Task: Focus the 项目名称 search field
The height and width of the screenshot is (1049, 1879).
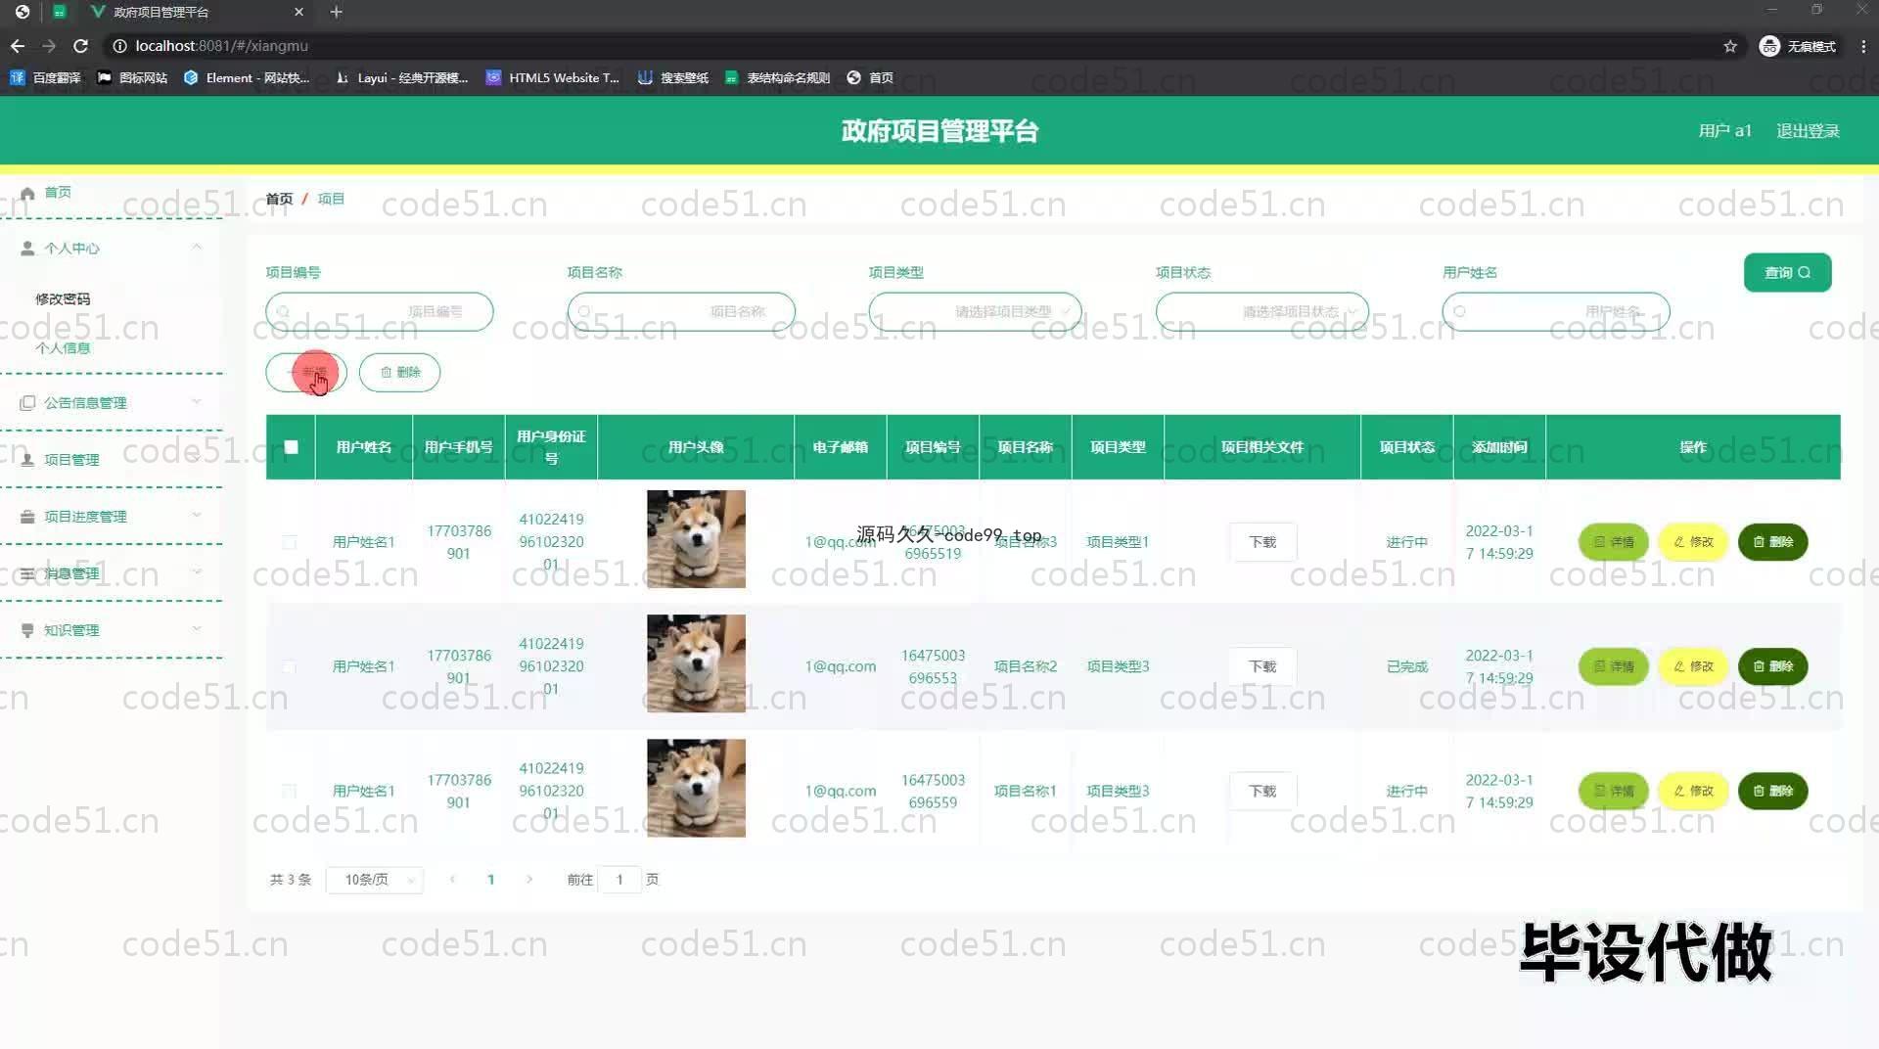Action: point(680,311)
